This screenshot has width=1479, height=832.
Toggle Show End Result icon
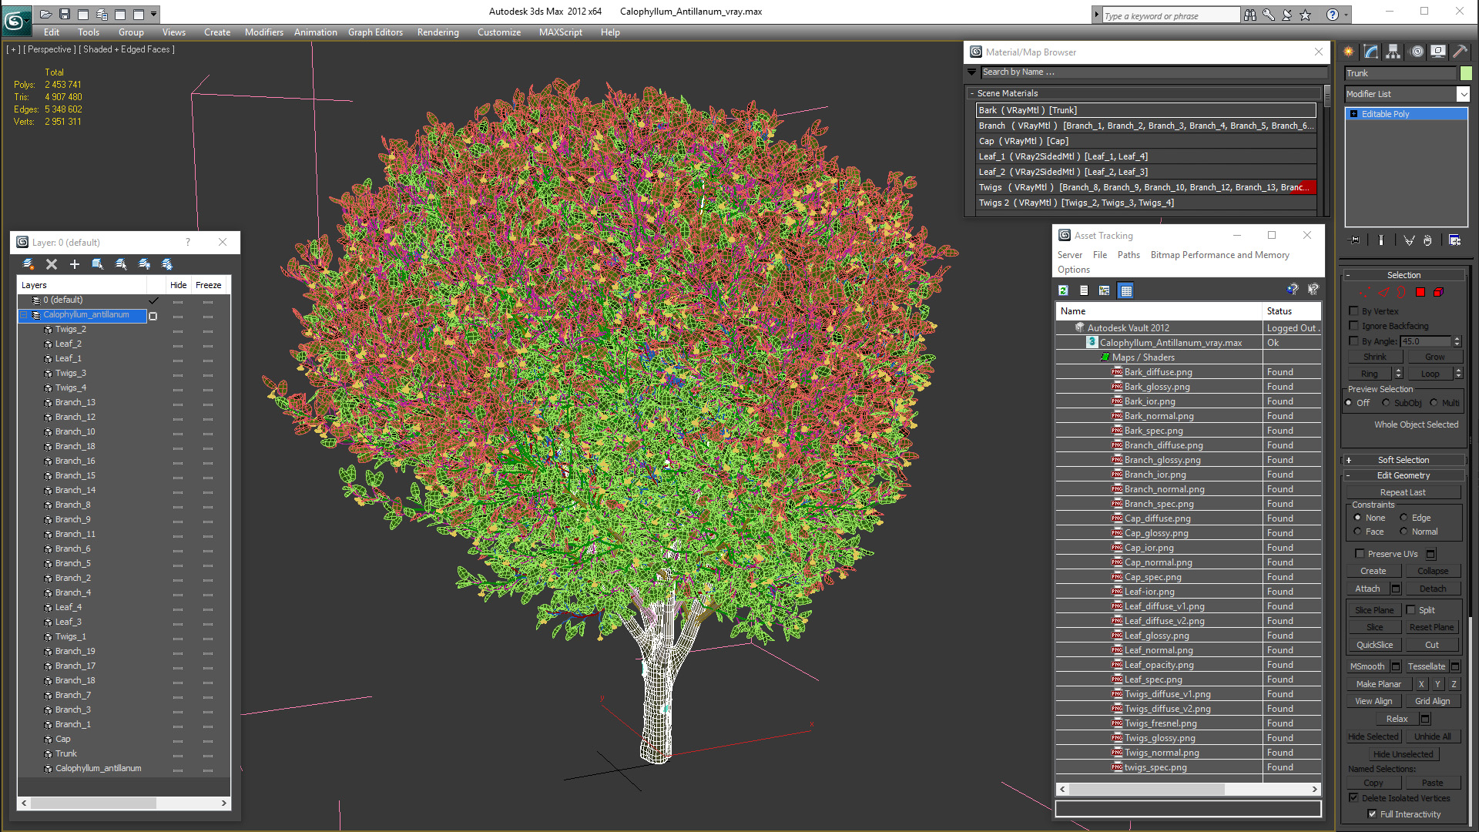pos(1381,240)
